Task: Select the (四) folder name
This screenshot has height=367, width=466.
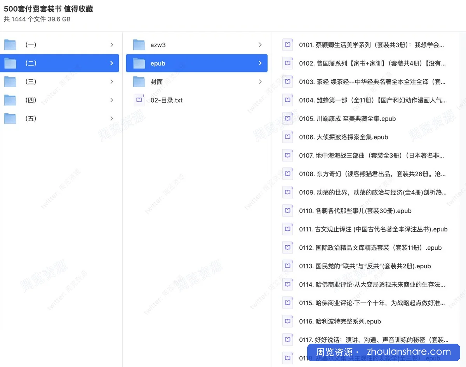Action: click(31, 100)
